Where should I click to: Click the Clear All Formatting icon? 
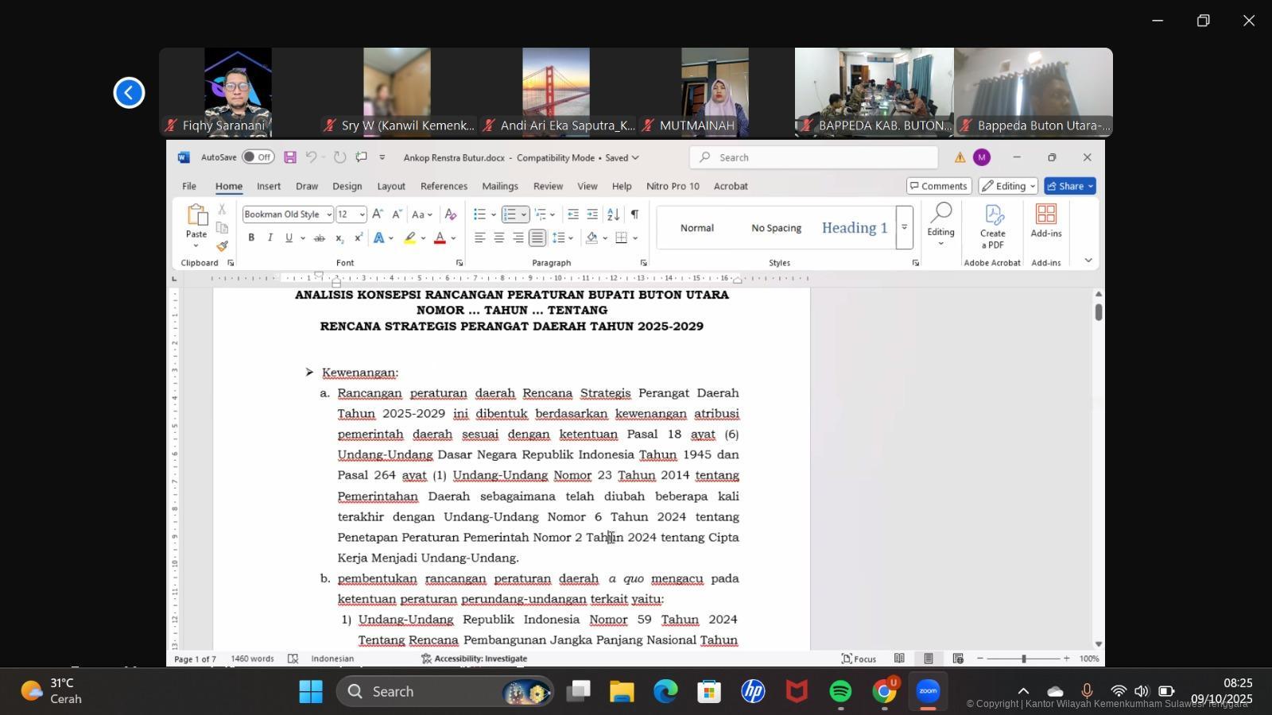(x=450, y=214)
